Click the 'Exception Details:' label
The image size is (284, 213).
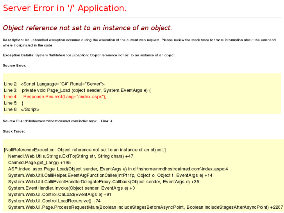coord(18,55)
